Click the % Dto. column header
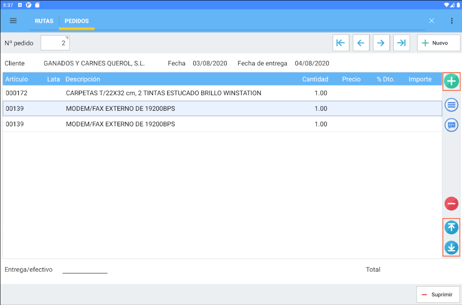 (x=385, y=79)
